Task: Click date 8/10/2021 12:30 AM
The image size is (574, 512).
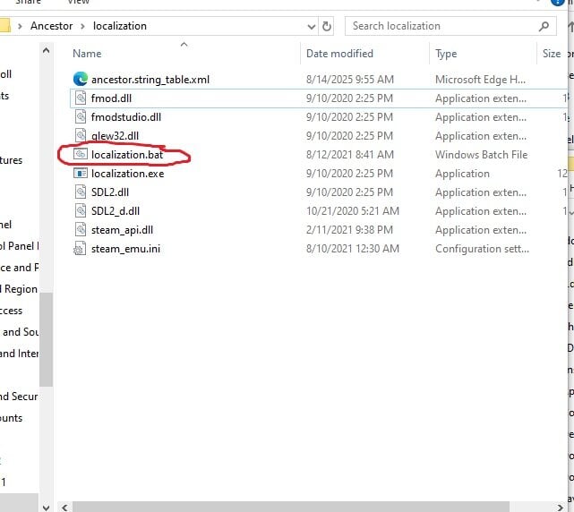Action: click(x=353, y=249)
